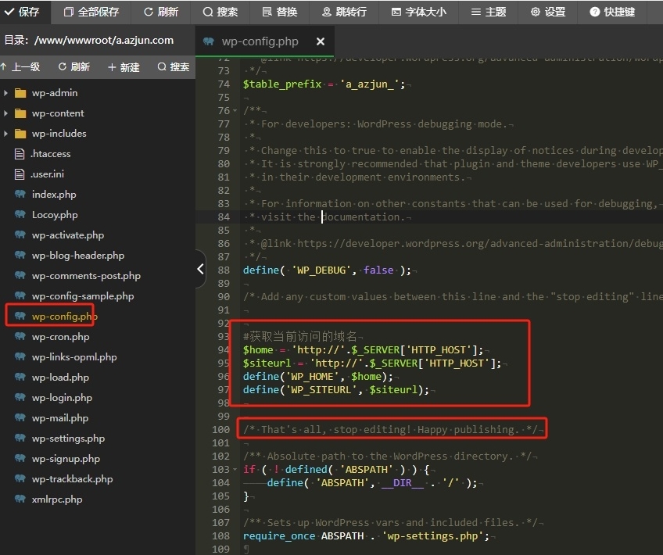Open Locoy.php in the file tree
663x555 pixels.
[x=55, y=214]
